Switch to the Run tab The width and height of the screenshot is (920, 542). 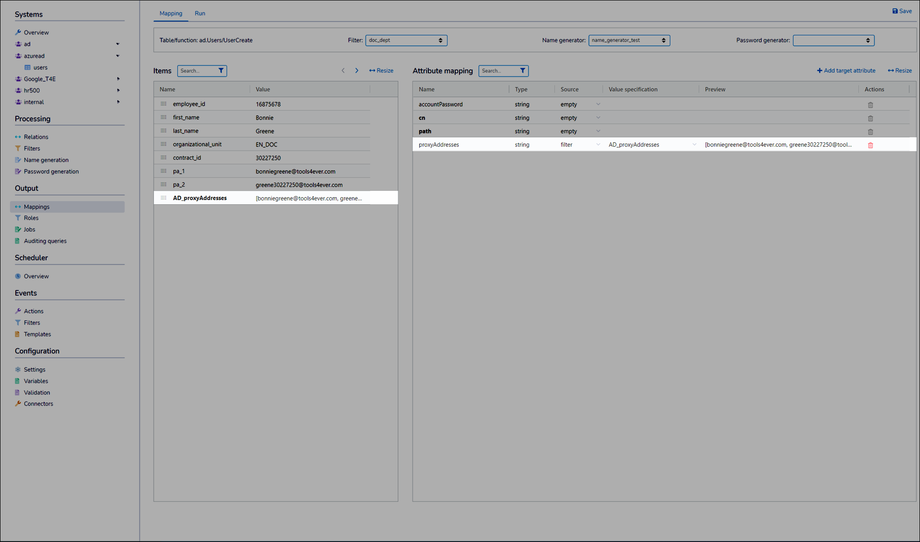(200, 13)
